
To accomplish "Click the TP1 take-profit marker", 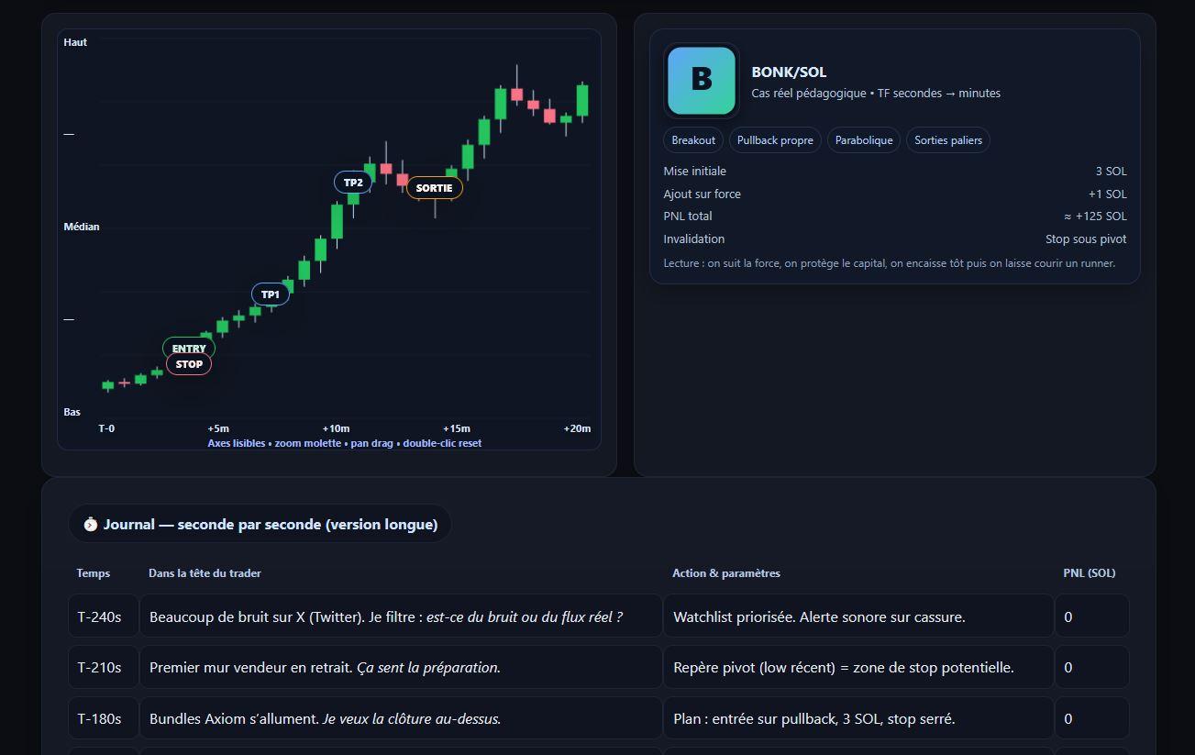I will (x=271, y=294).
